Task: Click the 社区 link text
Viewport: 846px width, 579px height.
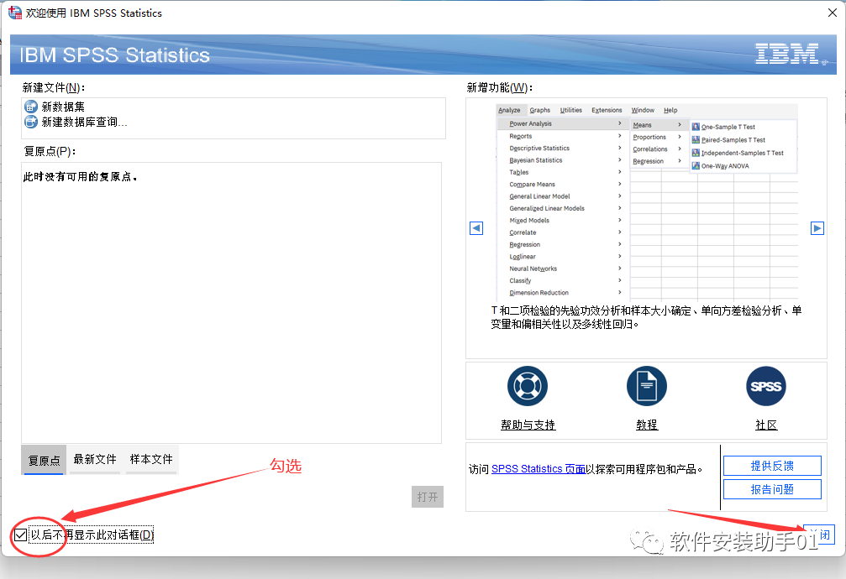Action: [x=765, y=425]
